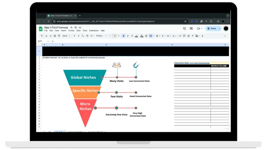Screen dimensions: 267x150
Task: Open the borders tool
Action: [x=146, y=36]
